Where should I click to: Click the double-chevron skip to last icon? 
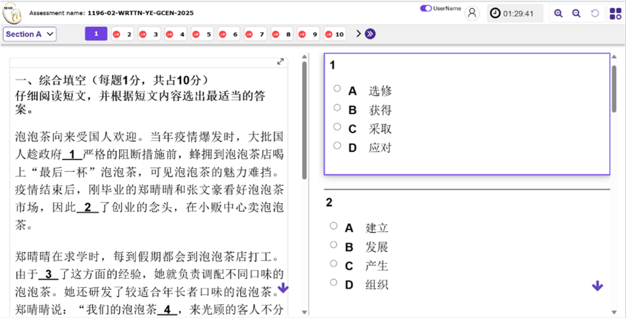[370, 34]
